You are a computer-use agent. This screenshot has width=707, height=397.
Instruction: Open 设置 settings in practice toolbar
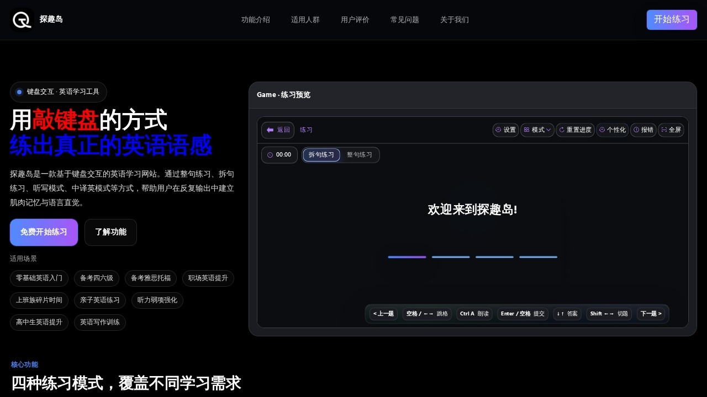point(505,130)
